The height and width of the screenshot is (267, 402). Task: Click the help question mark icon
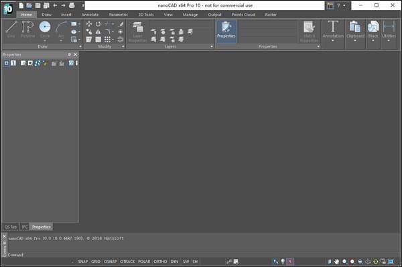(x=338, y=5)
